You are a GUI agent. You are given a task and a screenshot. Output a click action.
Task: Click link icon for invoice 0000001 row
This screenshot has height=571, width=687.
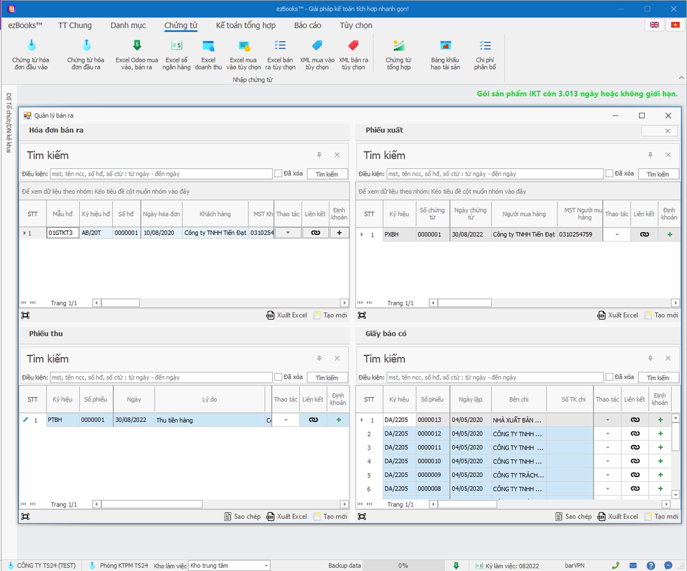click(315, 233)
